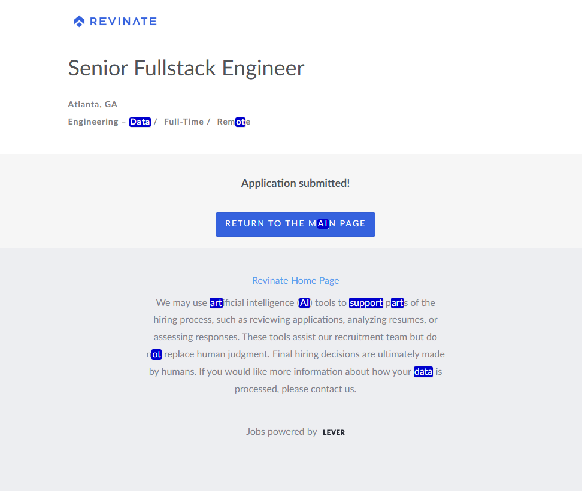Click the highlighted word 'support'
The height and width of the screenshot is (491, 582).
(366, 303)
